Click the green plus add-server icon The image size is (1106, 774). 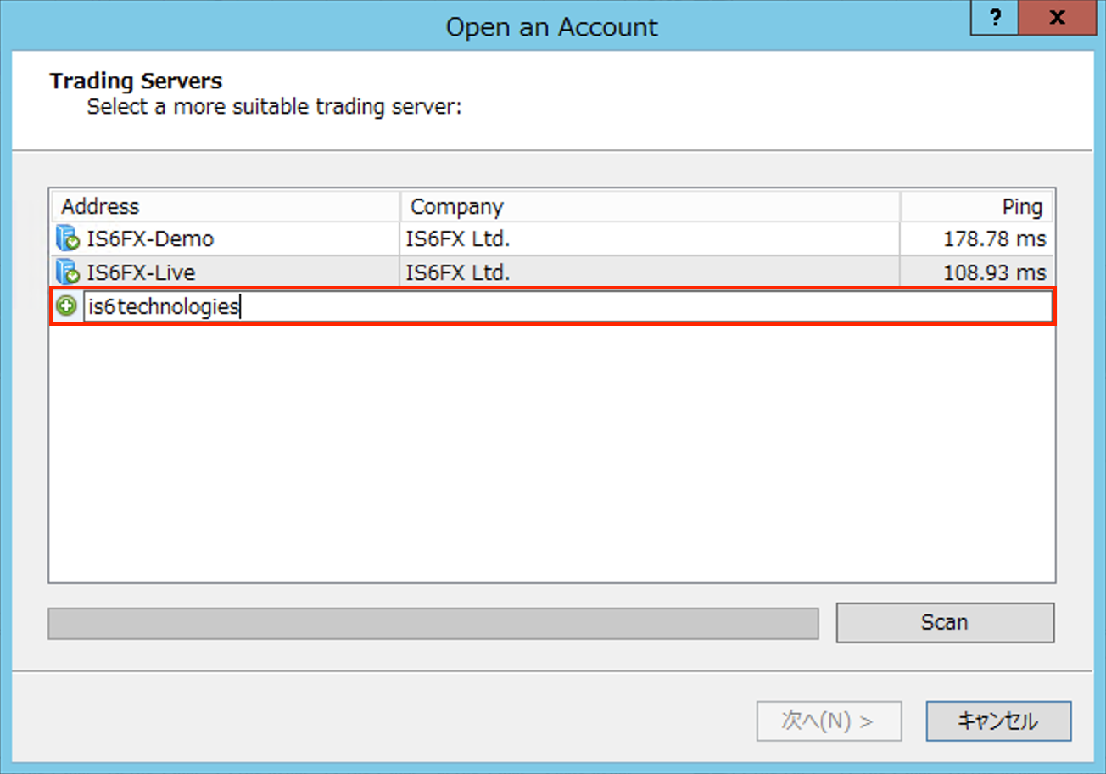(66, 306)
